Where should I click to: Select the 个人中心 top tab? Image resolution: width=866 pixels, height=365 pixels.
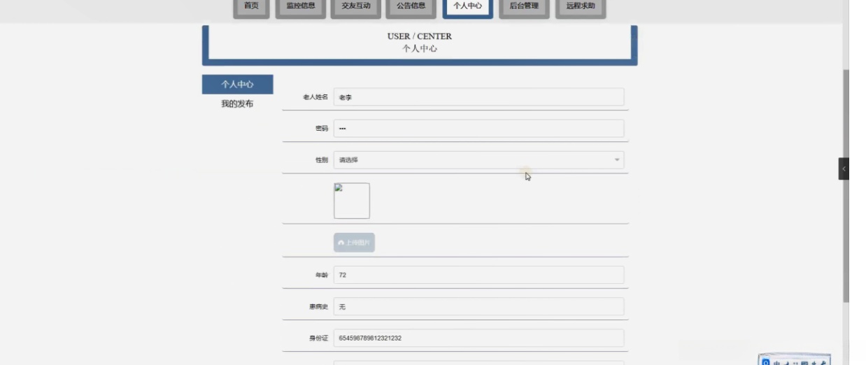pos(467,6)
